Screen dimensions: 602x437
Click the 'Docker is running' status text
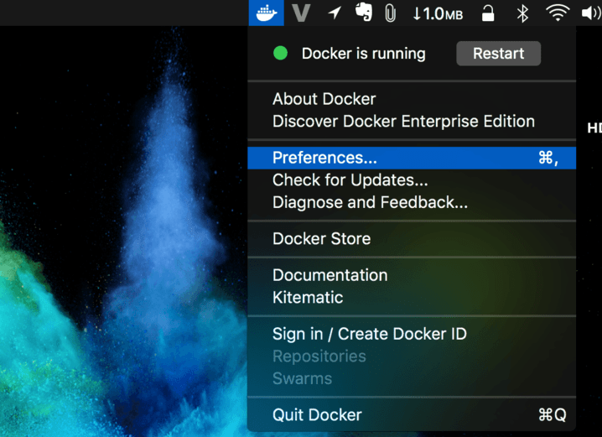coord(364,54)
